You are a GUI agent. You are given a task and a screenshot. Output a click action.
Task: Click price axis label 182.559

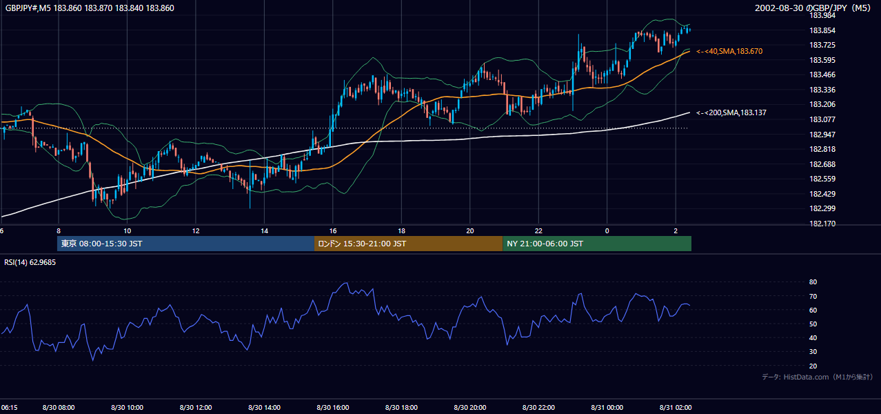pos(823,179)
